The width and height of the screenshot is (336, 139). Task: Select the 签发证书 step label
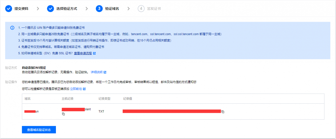(154, 9)
